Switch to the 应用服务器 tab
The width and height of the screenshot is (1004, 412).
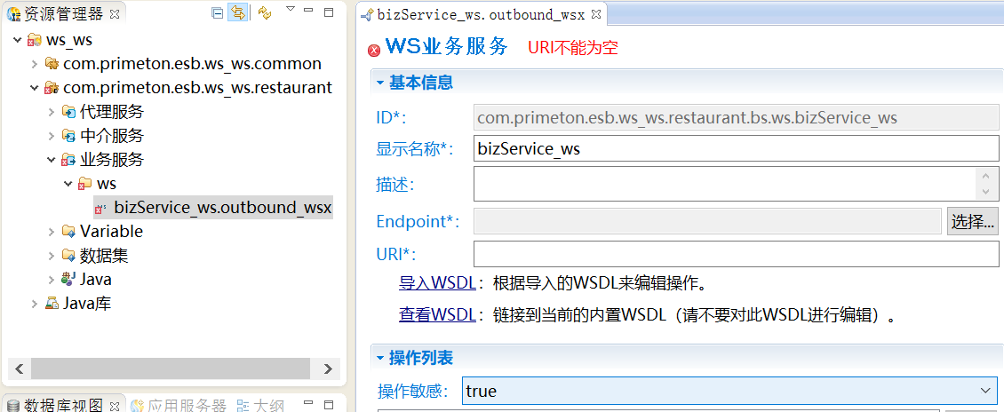pyautogui.click(x=178, y=406)
